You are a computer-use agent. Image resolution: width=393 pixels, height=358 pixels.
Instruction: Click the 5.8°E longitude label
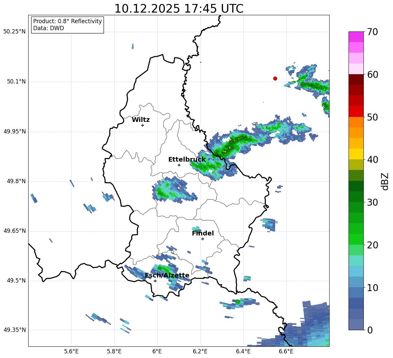(114, 352)
